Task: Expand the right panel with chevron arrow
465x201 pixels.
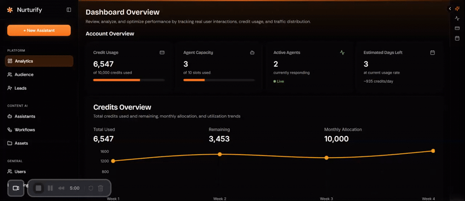Action: coord(450,9)
